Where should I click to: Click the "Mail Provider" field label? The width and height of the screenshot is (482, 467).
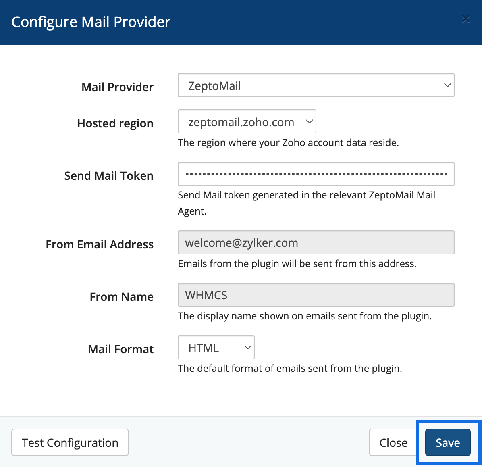click(117, 87)
